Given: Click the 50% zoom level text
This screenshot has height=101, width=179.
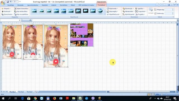Looking at the screenshot, I should point(157,94).
